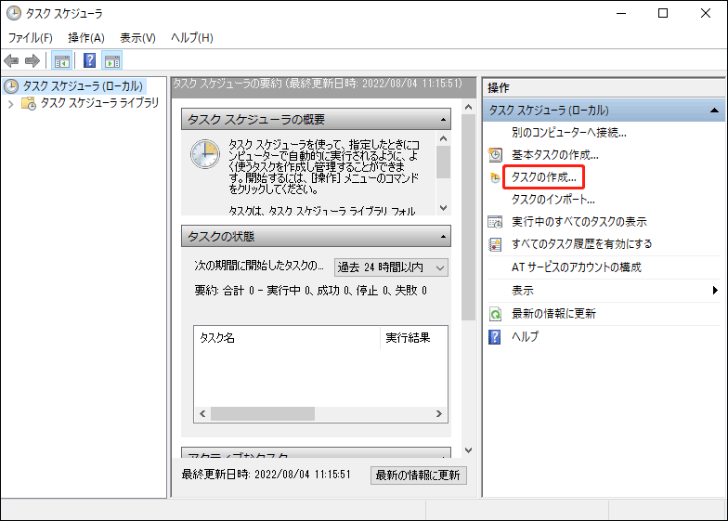Open the 操作(A) menu

click(x=86, y=38)
